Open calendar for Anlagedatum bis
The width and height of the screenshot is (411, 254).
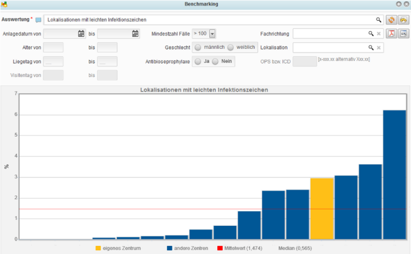[x=135, y=34]
